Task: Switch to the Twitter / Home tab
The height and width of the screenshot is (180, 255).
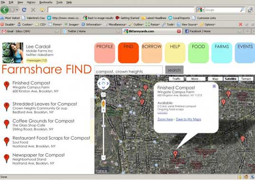Action: click(x=92, y=31)
